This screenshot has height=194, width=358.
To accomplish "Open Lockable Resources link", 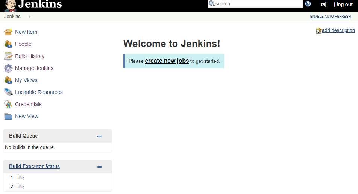I will pos(39,92).
